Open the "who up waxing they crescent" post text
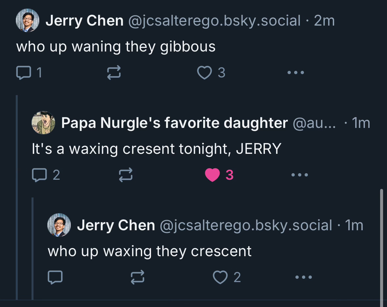The width and height of the screenshot is (387, 307). [x=150, y=251]
